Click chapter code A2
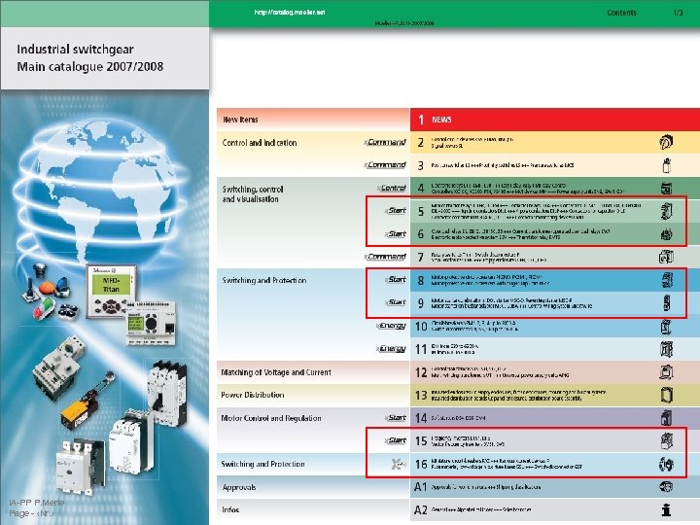The height and width of the screenshot is (525, 700). (421, 509)
